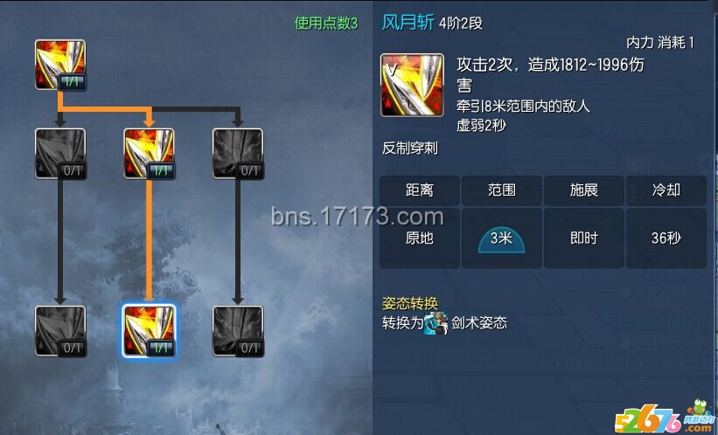This screenshot has height=435, width=718.
Task: Click the 施展 column header
Action: pyautogui.click(x=584, y=190)
